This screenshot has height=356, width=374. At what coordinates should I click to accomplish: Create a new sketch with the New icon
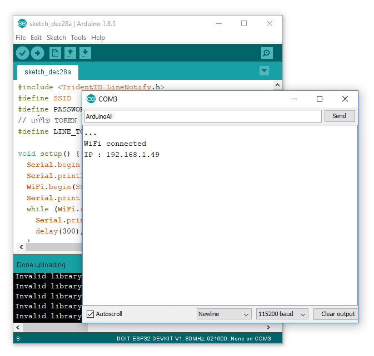pyautogui.click(x=55, y=53)
